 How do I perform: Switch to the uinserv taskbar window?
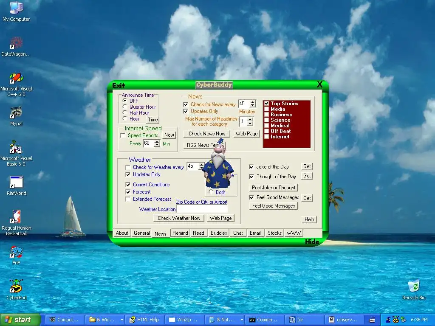pyautogui.click(x=344, y=320)
